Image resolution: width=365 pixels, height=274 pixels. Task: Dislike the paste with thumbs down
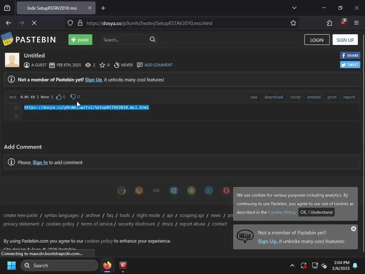click(x=73, y=97)
